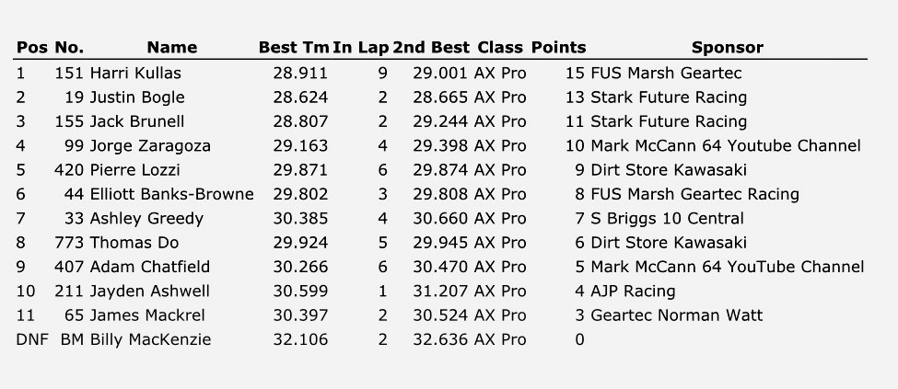Click Geartec Norman Watt sponsor

[x=676, y=315]
